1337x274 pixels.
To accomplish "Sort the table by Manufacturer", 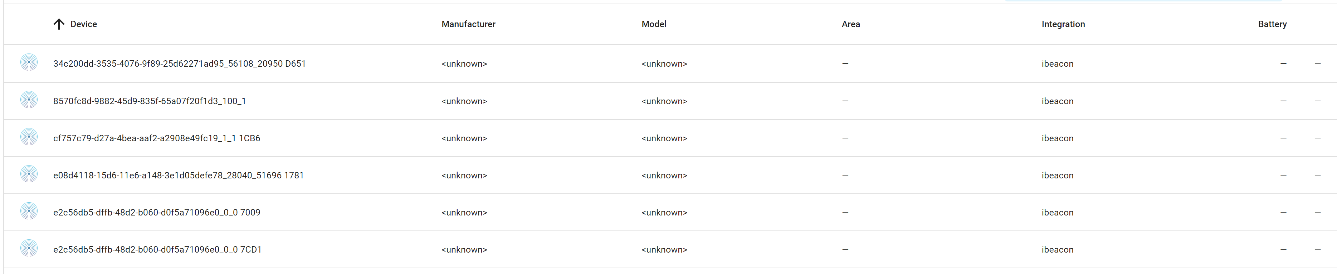I will (x=468, y=24).
